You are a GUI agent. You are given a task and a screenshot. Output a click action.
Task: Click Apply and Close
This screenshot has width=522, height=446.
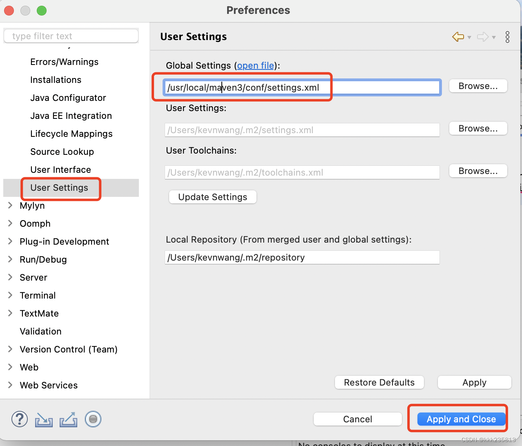point(461,419)
